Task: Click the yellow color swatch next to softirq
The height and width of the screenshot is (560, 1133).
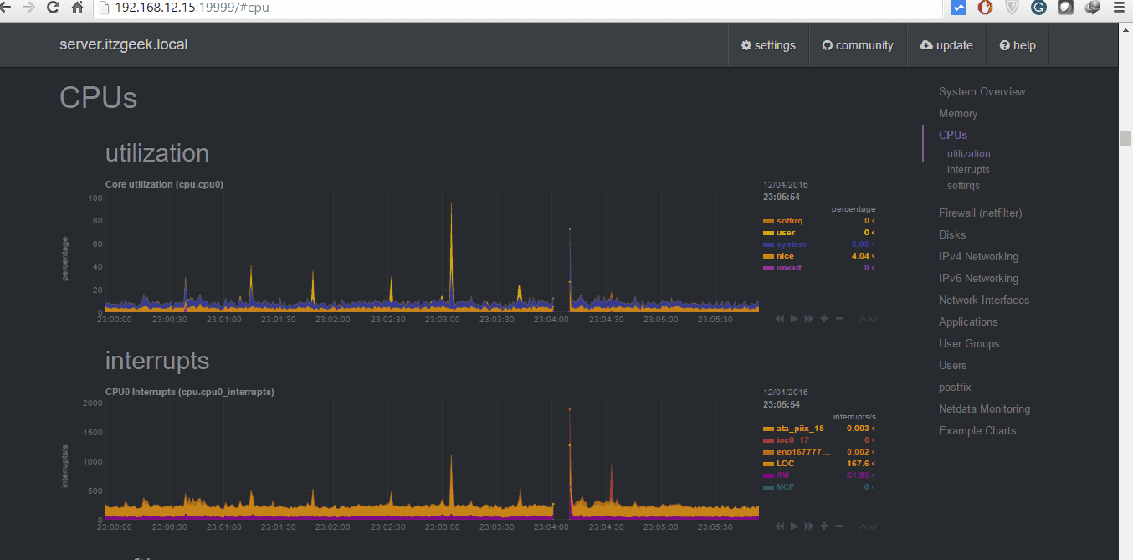Action: 767,220
